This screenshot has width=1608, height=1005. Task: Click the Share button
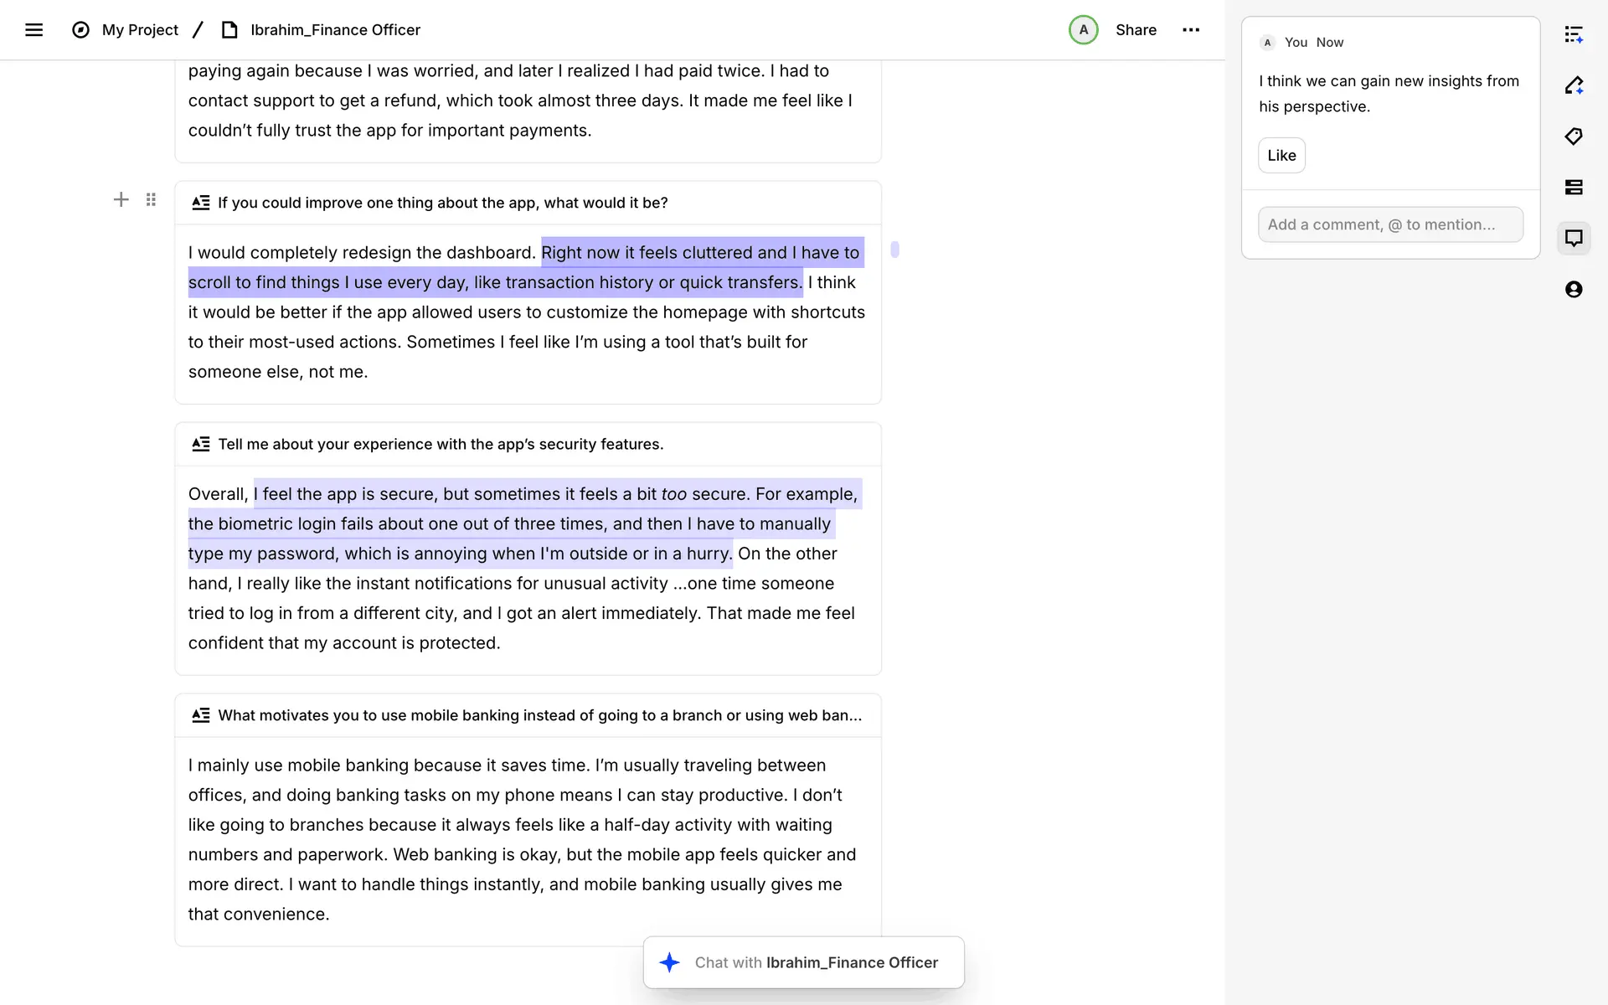[x=1135, y=30]
